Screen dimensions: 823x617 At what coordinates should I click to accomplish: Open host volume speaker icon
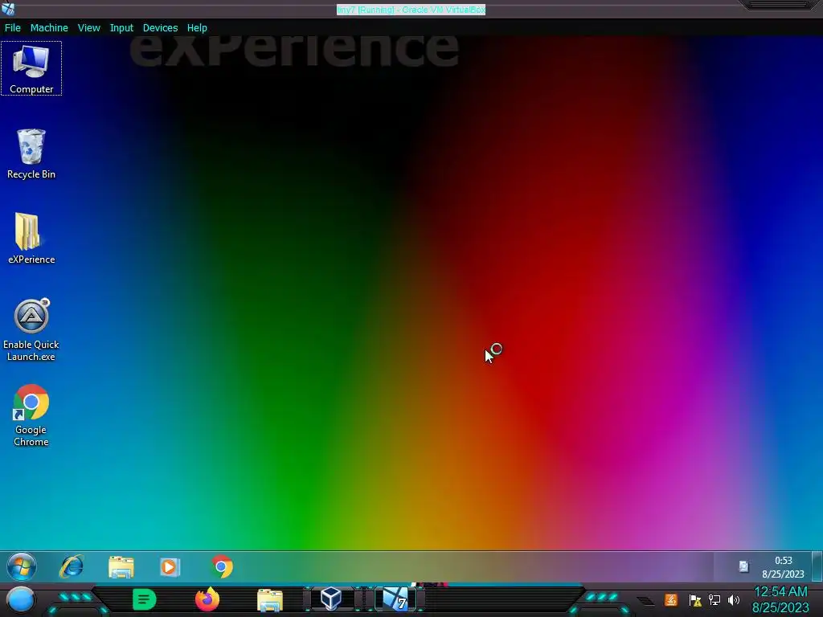click(x=734, y=599)
